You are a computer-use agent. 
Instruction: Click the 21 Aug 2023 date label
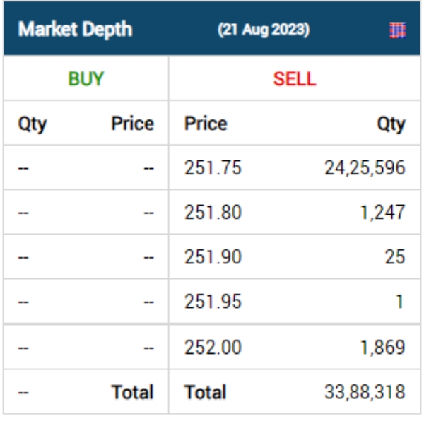click(x=264, y=31)
